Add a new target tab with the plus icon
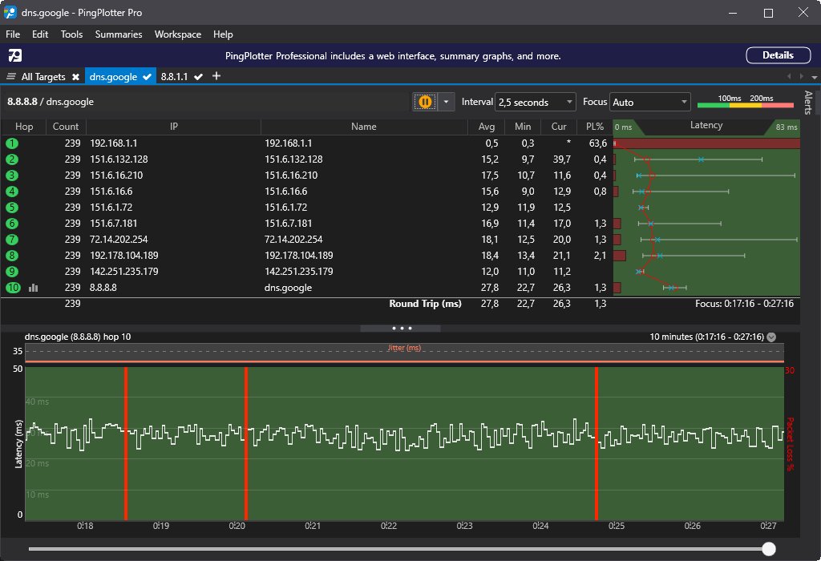Image resolution: width=821 pixels, height=561 pixels. [216, 76]
